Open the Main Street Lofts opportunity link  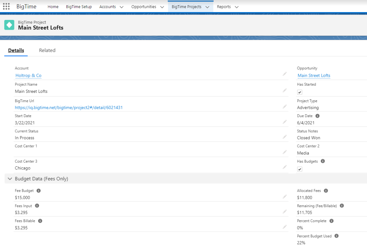[314, 75]
